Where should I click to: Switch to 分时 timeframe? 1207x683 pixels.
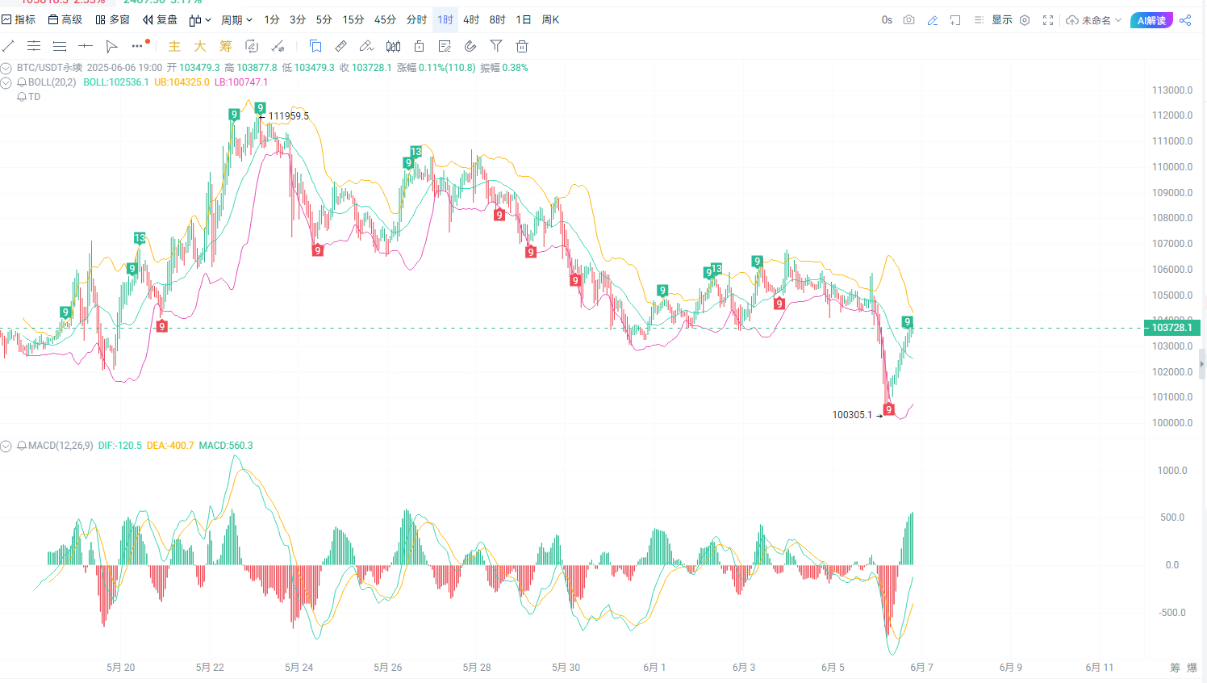[416, 19]
